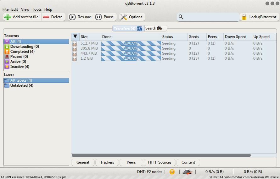
Task: Click seeding icon of 305.8 MiB torrent
Action: [75, 48]
